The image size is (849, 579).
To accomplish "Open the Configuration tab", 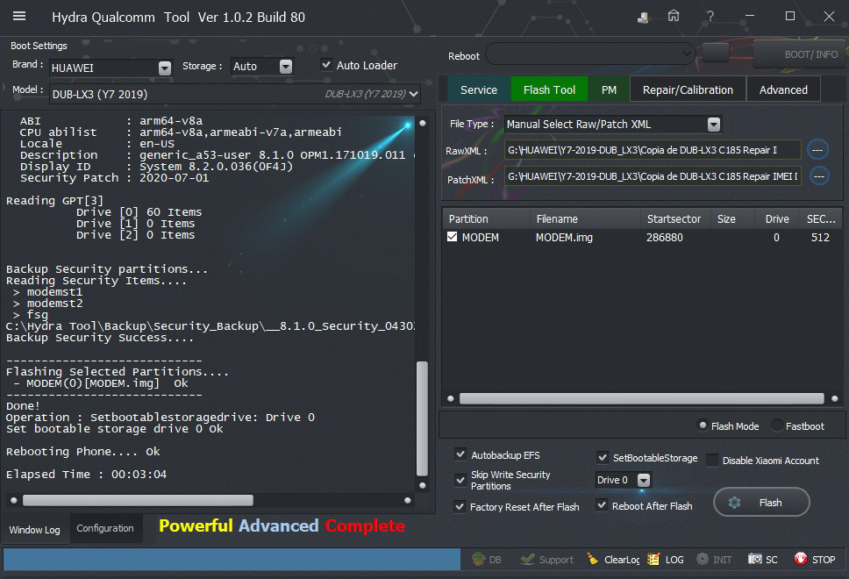I will [x=105, y=528].
